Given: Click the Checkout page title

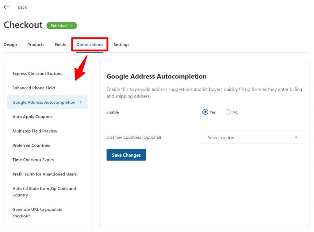Looking at the screenshot, I should pos(23,25).
